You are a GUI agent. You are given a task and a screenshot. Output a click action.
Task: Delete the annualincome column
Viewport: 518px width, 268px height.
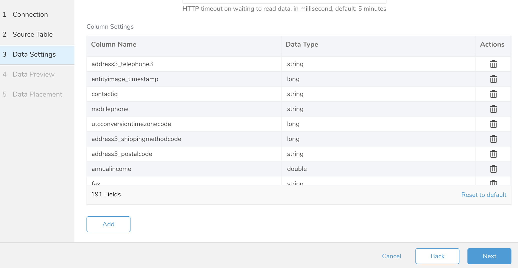[x=493, y=169]
